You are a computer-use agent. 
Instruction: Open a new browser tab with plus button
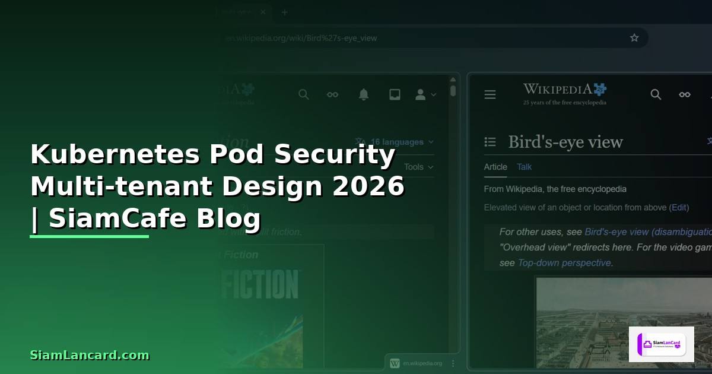(284, 12)
